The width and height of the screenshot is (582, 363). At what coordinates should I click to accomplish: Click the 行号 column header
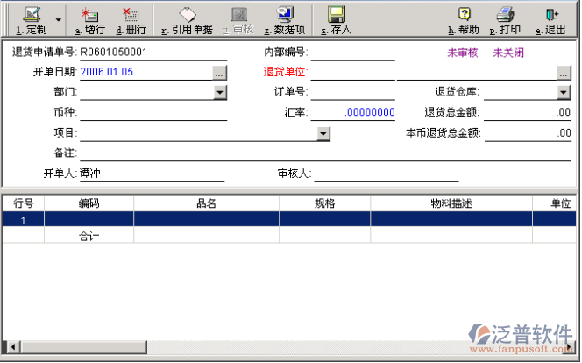[x=24, y=203]
